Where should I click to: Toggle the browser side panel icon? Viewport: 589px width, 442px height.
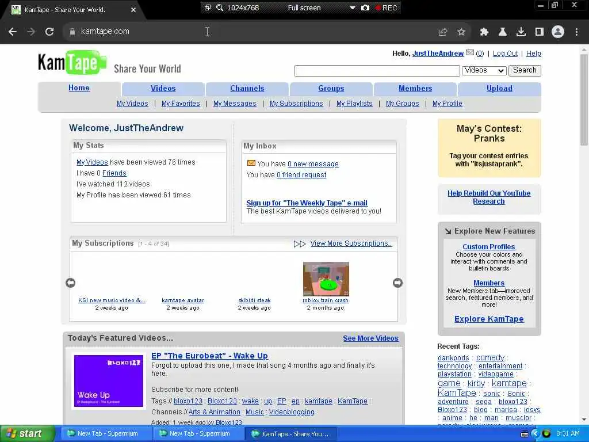(540, 32)
